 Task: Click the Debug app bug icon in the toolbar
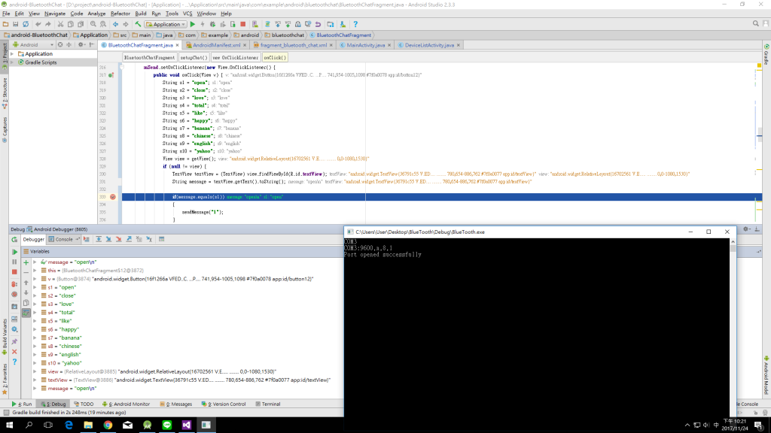212,24
